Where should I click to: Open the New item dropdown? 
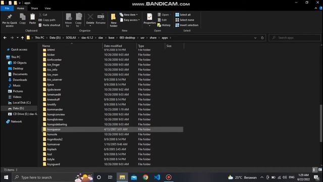click(x=129, y=15)
